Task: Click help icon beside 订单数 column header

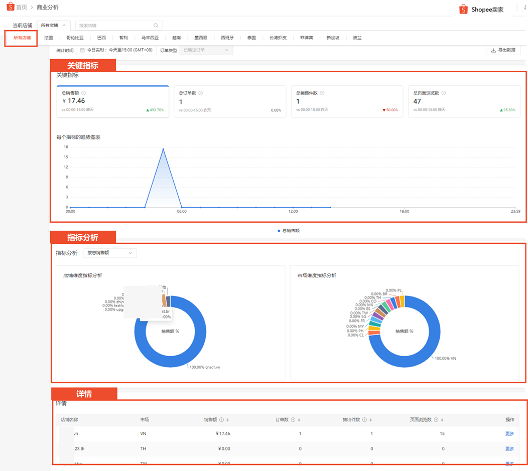Action: pos(293,420)
